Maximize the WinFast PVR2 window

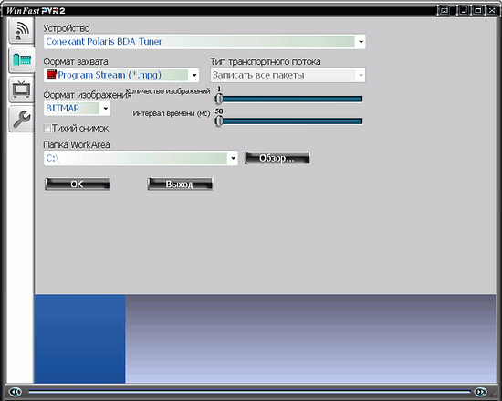click(x=477, y=11)
